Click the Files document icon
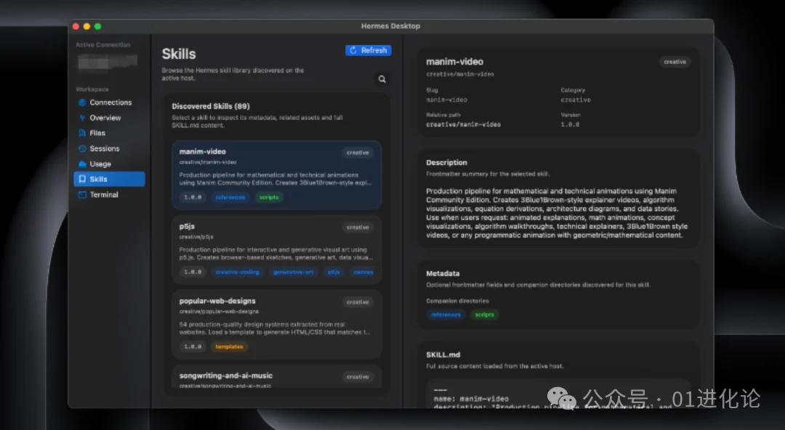 tap(82, 133)
